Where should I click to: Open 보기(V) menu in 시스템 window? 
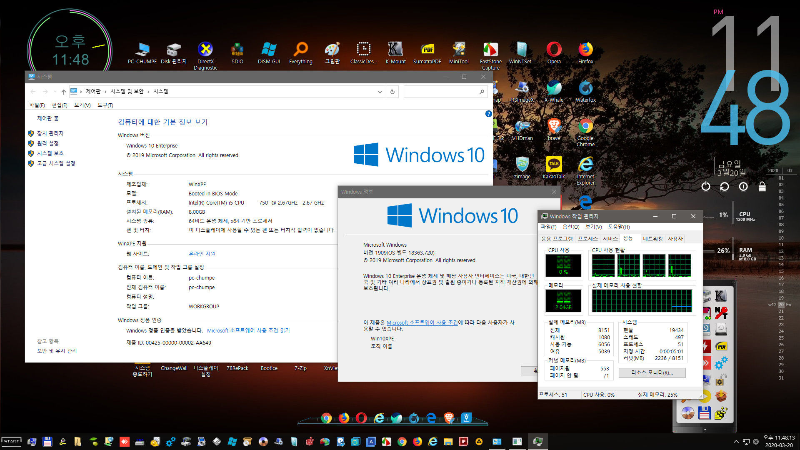82,105
